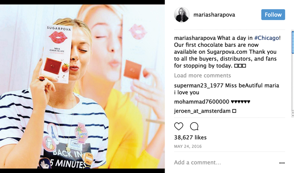Open mariasharapova profile picture avatar
Viewport: 294px width, 173px height.
[x=182, y=15]
